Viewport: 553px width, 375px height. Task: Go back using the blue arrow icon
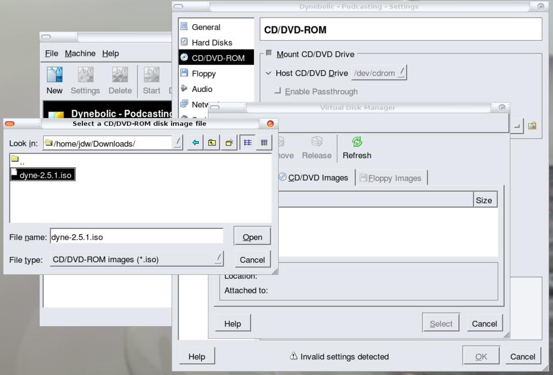195,143
